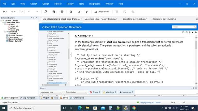Toggle the Warnings: 0 filter
The image size is (198, 111).
coord(110,92)
